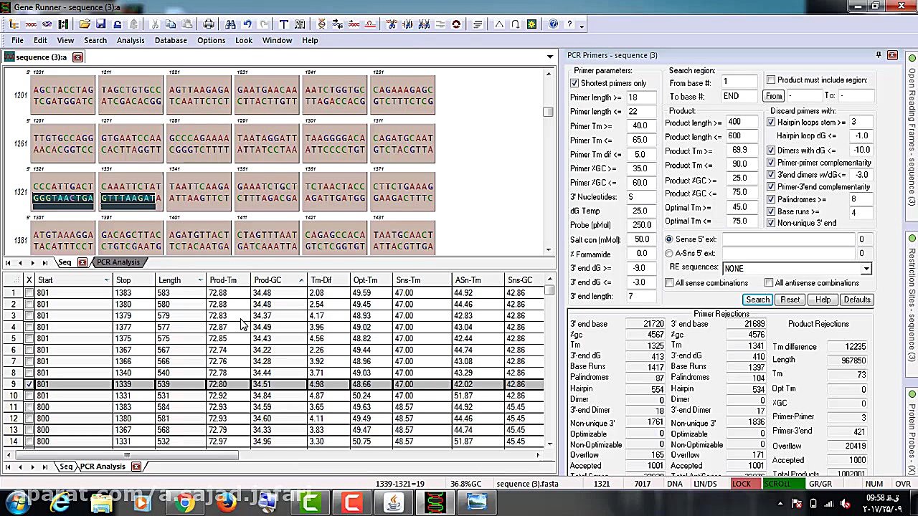The width and height of the screenshot is (918, 516).
Task: Toggle Shortest primers only checkbox
Action: pos(574,83)
